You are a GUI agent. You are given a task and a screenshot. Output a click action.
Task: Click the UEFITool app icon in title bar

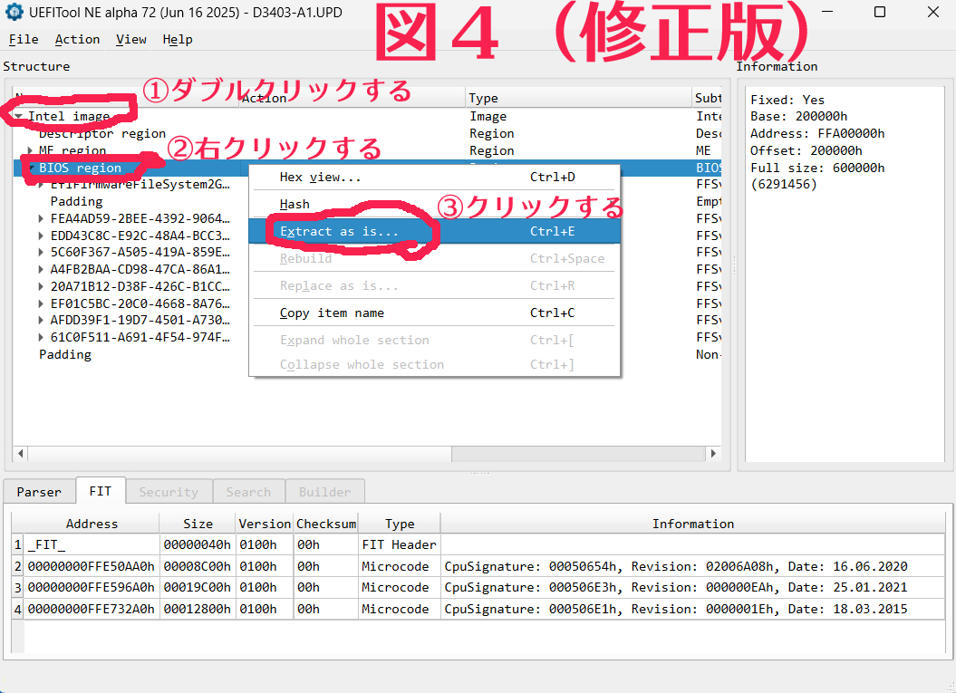[14, 13]
